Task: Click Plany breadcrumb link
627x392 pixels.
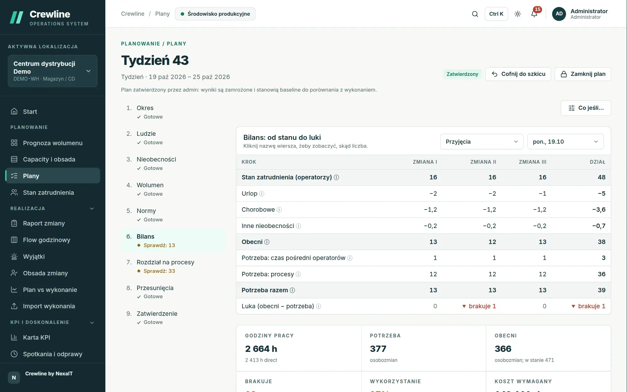Action: (162, 14)
